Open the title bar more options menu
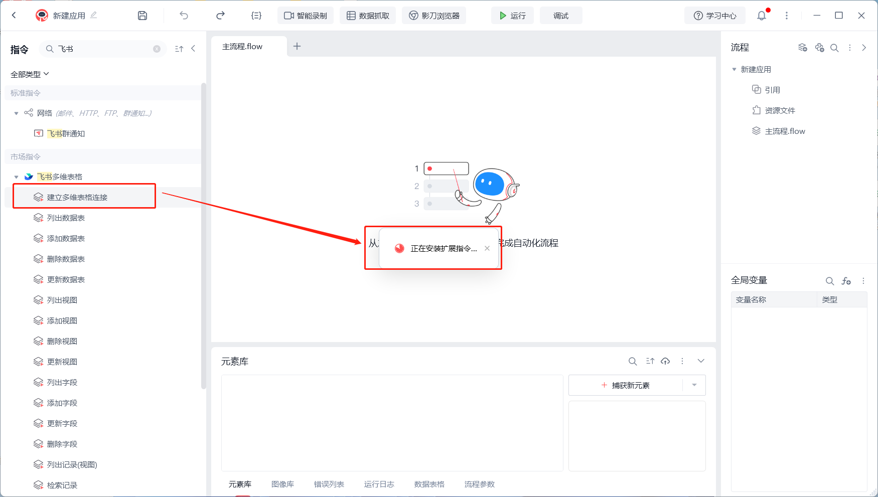 pyautogui.click(x=787, y=16)
